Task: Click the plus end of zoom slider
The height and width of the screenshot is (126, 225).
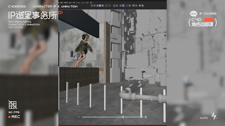Action: pyautogui.click(x=146, y=117)
